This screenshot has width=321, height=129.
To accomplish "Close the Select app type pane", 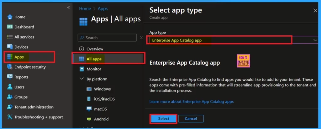I will [x=315, y=10].
